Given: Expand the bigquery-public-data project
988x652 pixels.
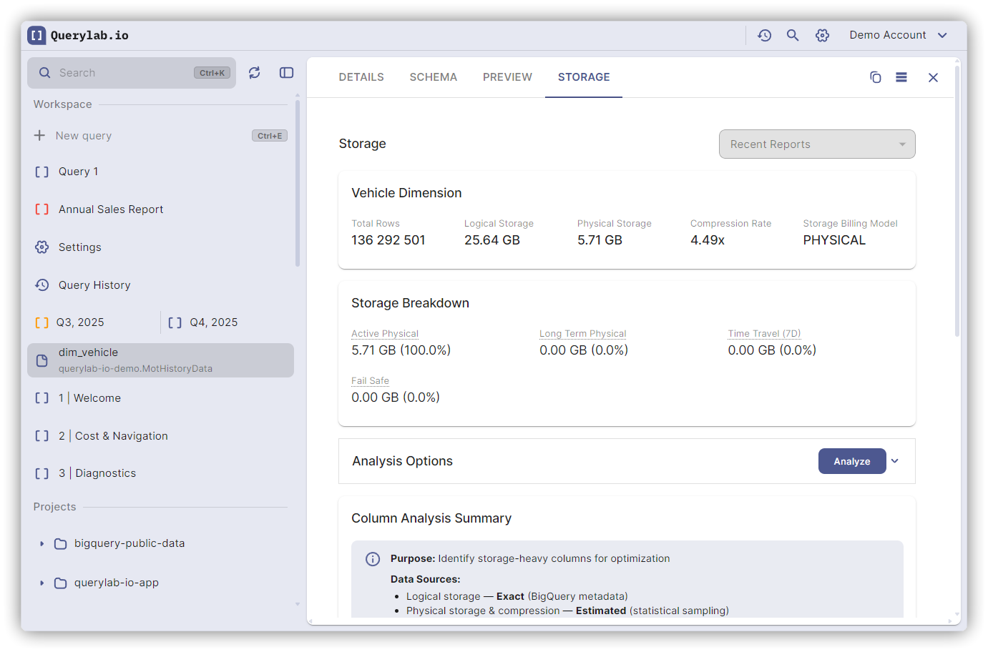Looking at the screenshot, I should [42, 544].
